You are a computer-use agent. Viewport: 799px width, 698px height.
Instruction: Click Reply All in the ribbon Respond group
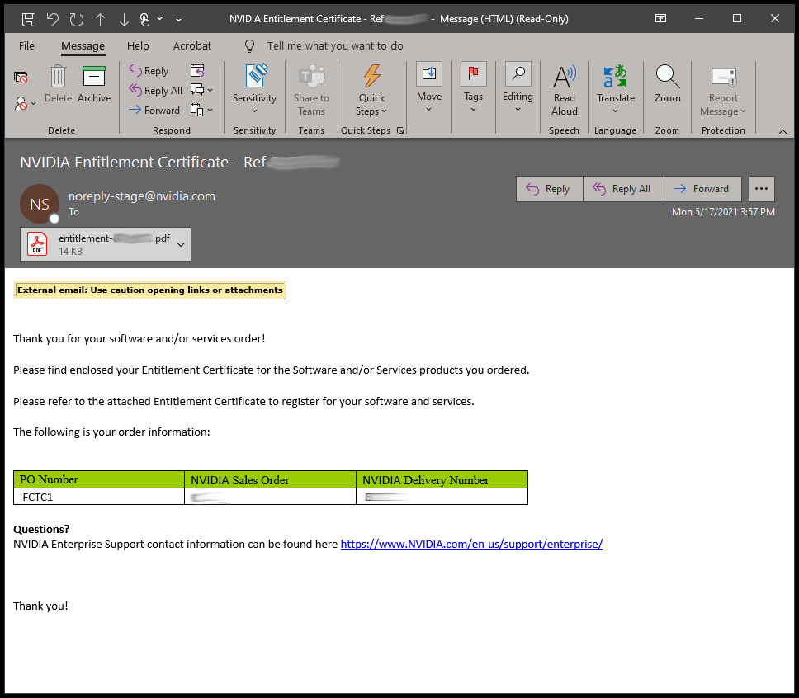point(155,90)
